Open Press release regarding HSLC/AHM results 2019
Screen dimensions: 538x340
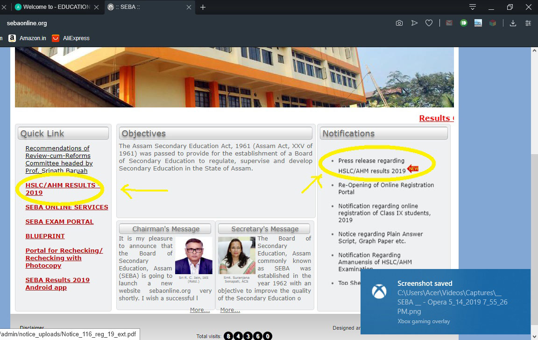click(372, 166)
